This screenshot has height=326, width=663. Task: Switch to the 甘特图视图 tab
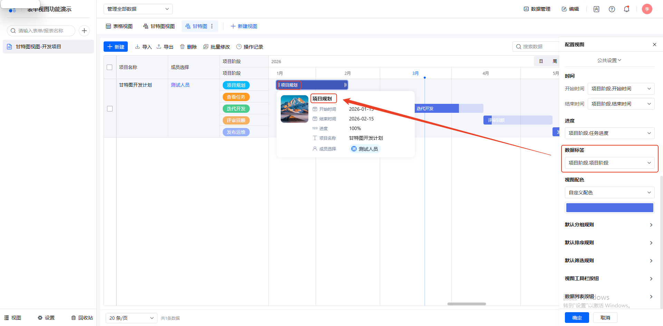tap(159, 26)
